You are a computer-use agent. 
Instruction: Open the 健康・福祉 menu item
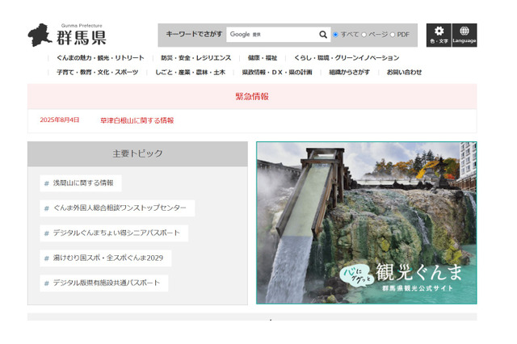[263, 58]
